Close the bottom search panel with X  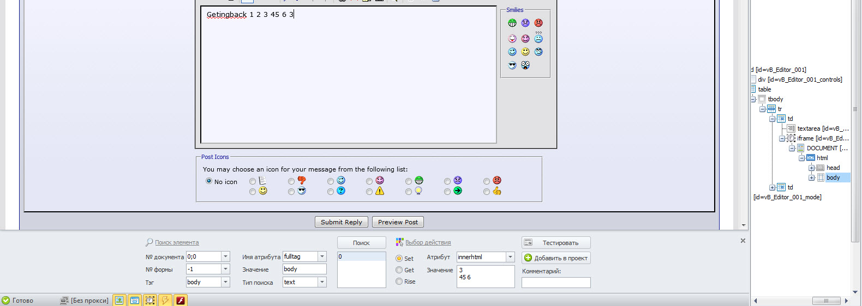pos(743,241)
